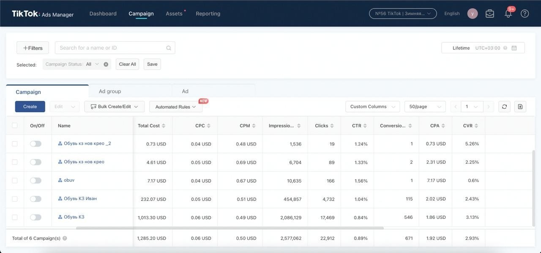Click the Create button
This screenshot has width=541, height=253.
(30, 107)
